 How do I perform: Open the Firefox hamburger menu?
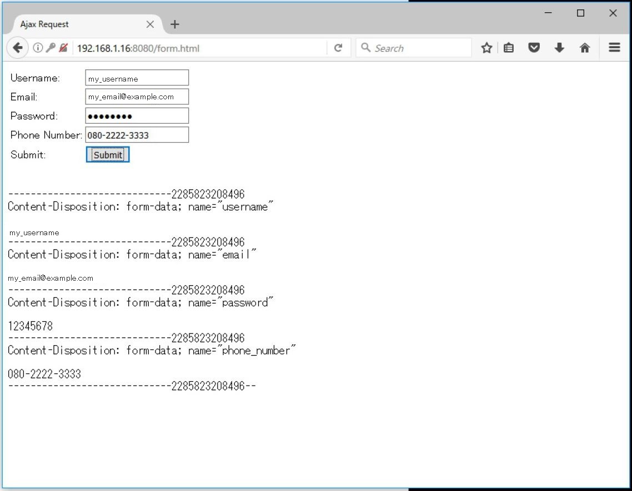click(614, 48)
